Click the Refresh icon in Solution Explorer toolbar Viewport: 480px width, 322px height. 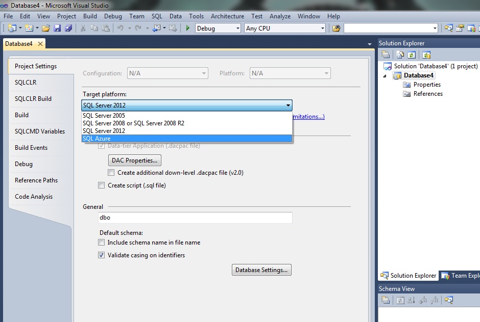(x=412, y=55)
